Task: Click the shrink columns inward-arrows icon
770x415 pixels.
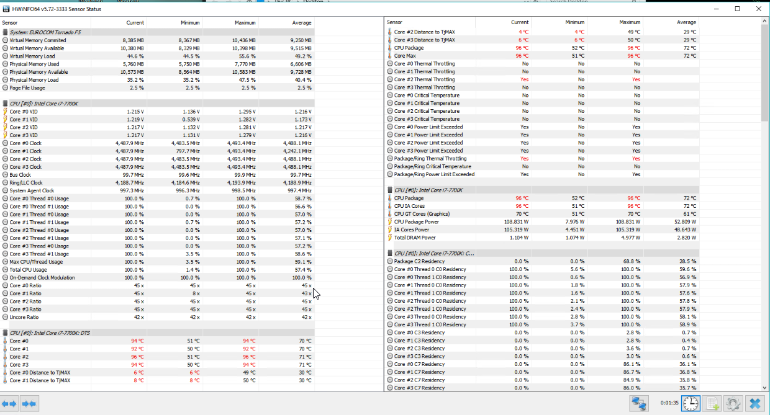Action: click(x=29, y=404)
